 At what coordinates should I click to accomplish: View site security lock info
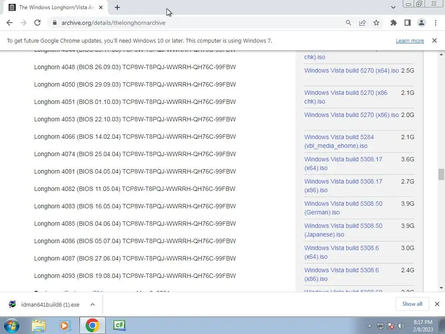55,23
